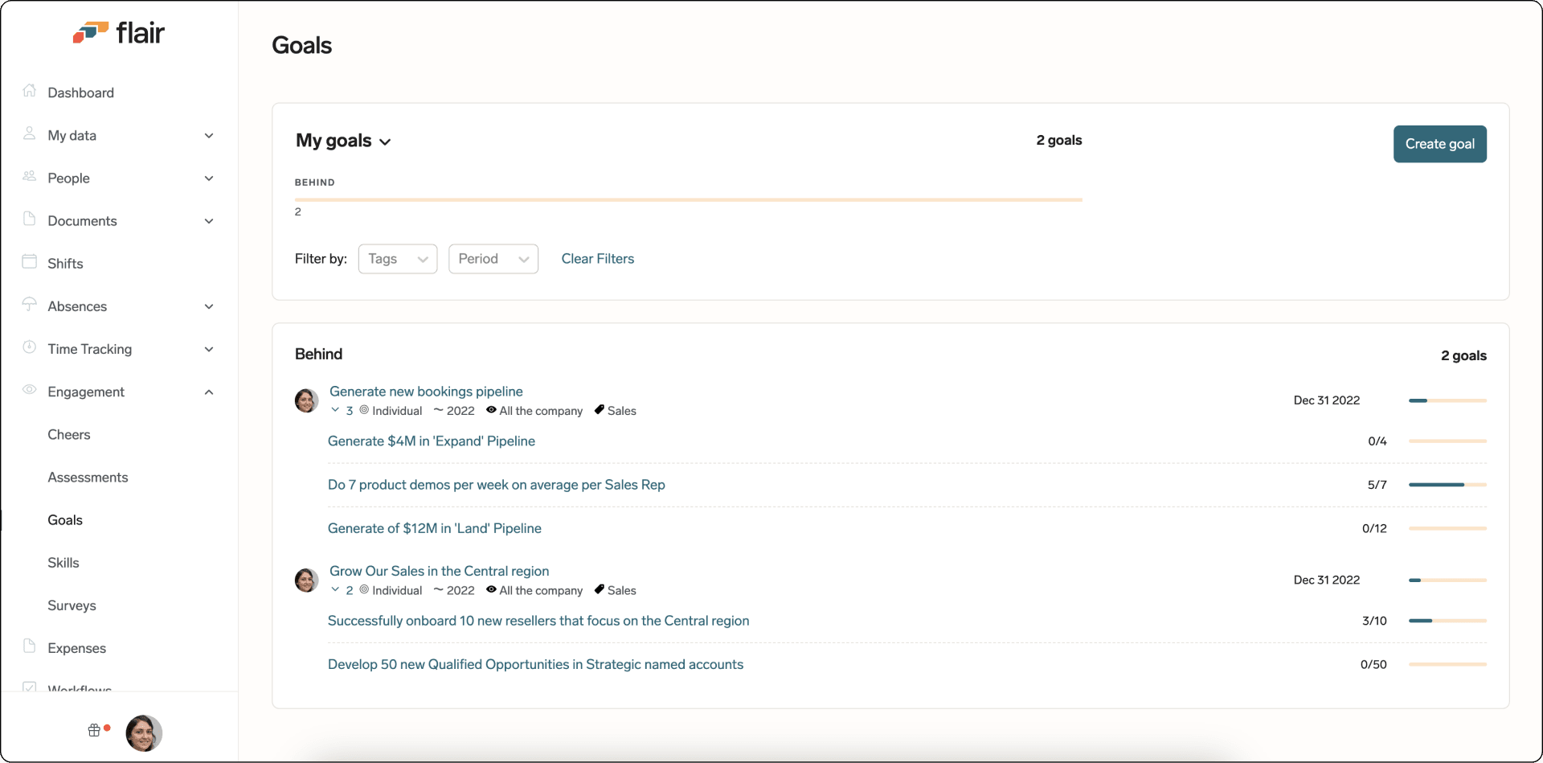This screenshot has height=763, width=1543.
Task: Open Skills under Engagement
Action: click(63, 563)
